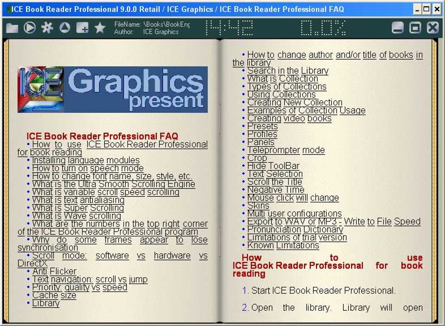Open 'Crop' link

click(257, 158)
